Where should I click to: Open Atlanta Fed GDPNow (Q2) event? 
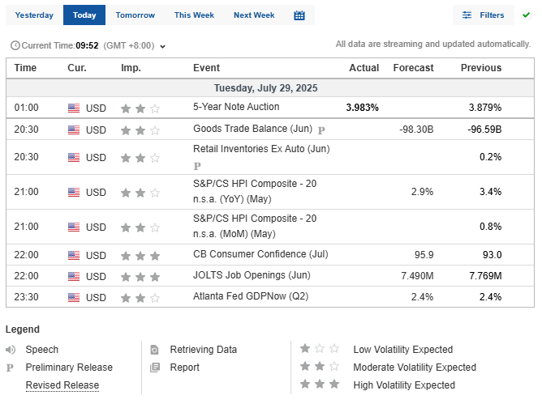click(x=251, y=296)
